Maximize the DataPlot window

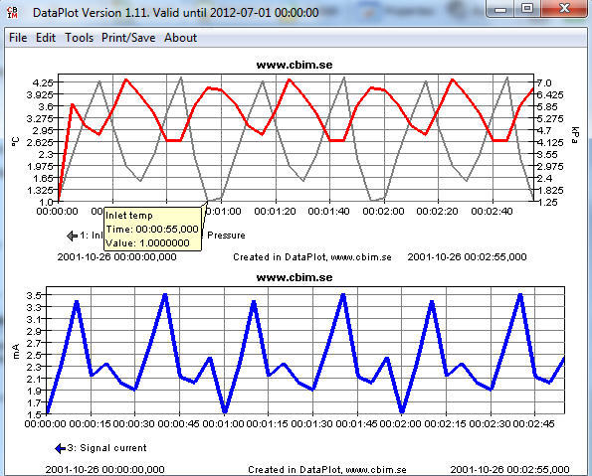[527, 8]
